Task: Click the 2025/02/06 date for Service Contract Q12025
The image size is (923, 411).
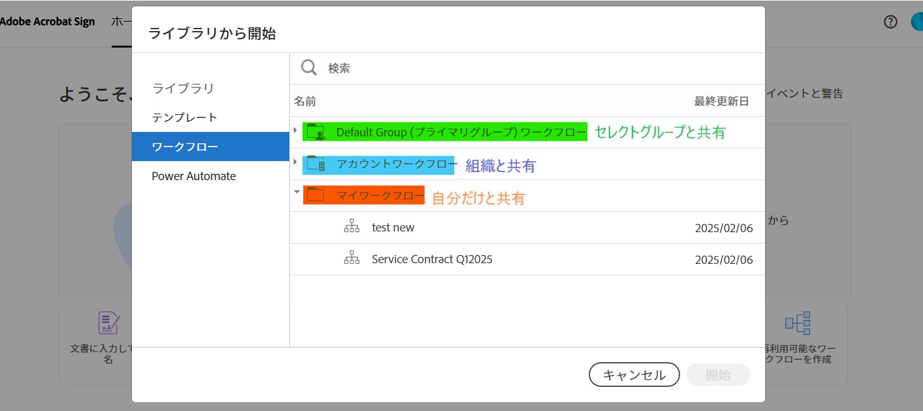Action: 724,260
